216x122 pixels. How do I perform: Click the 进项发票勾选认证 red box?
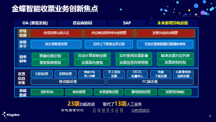point(56,33)
